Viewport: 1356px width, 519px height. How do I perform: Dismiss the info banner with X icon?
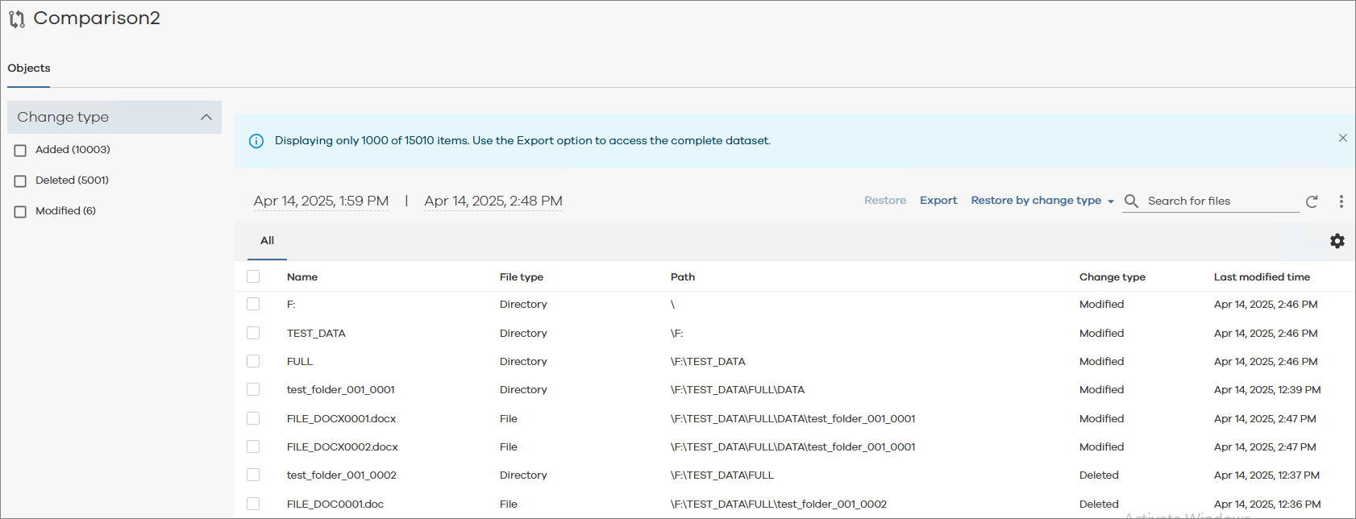[1342, 139]
